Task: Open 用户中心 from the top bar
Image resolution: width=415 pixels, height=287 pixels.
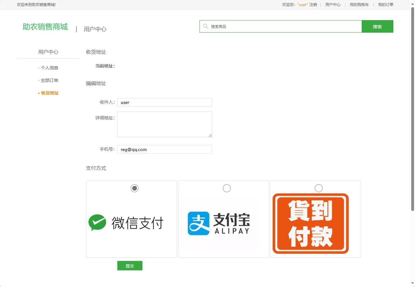Action: pyautogui.click(x=333, y=4)
